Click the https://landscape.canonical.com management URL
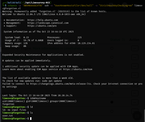 point(48,23)
